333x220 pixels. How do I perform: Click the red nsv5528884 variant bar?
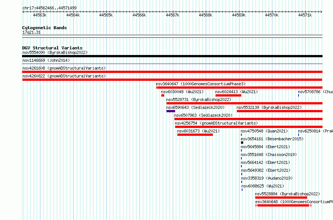pyautogui.click(x=281, y=198)
